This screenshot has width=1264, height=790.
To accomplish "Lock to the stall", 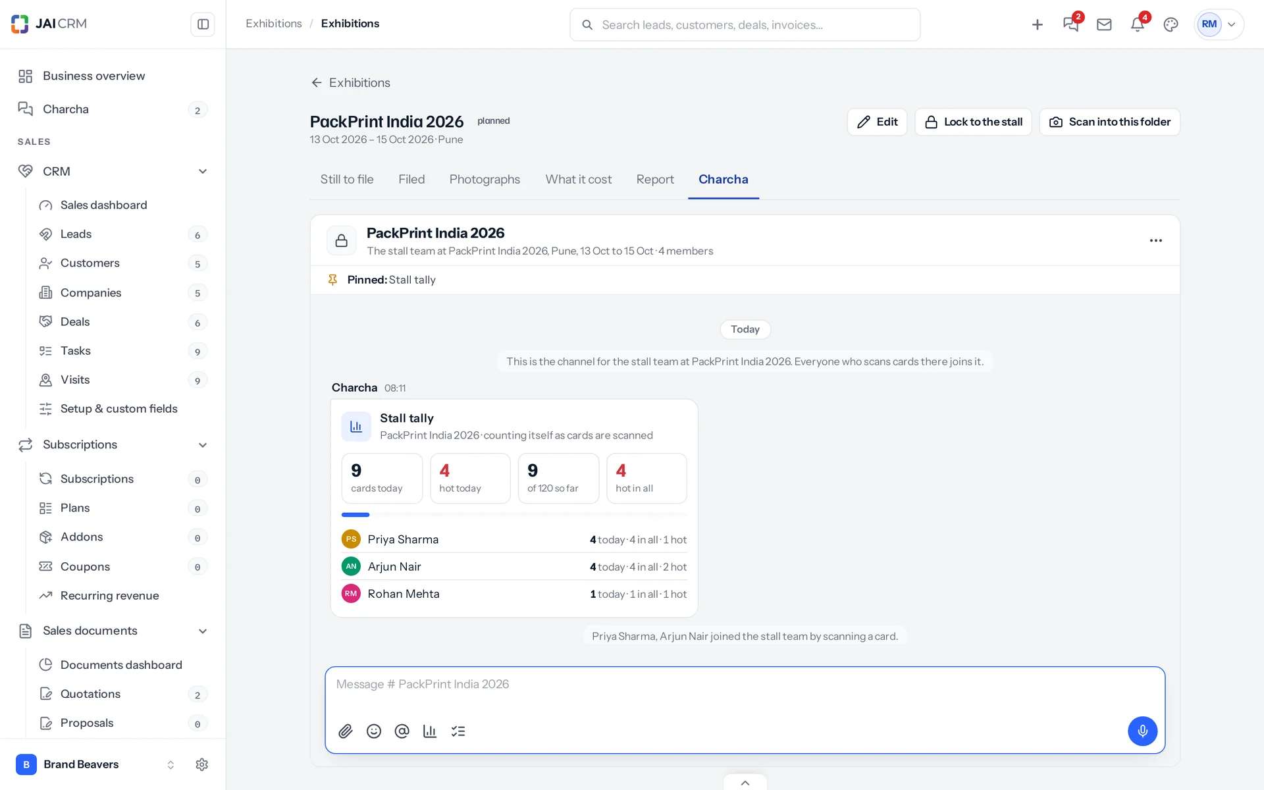I will click(x=973, y=122).
